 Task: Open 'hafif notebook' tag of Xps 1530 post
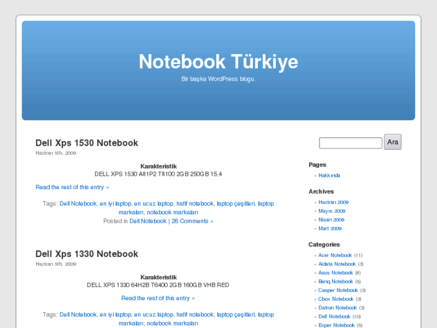point(195,204)
